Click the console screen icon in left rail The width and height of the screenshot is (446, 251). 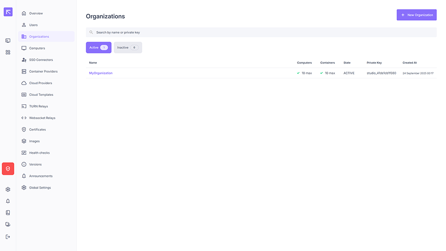pyautogui.click(x=8, y=41)
